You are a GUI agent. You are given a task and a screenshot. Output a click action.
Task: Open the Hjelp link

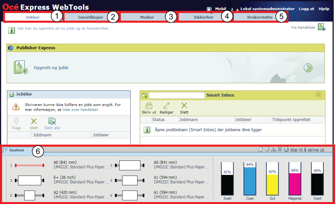(324, 9)
